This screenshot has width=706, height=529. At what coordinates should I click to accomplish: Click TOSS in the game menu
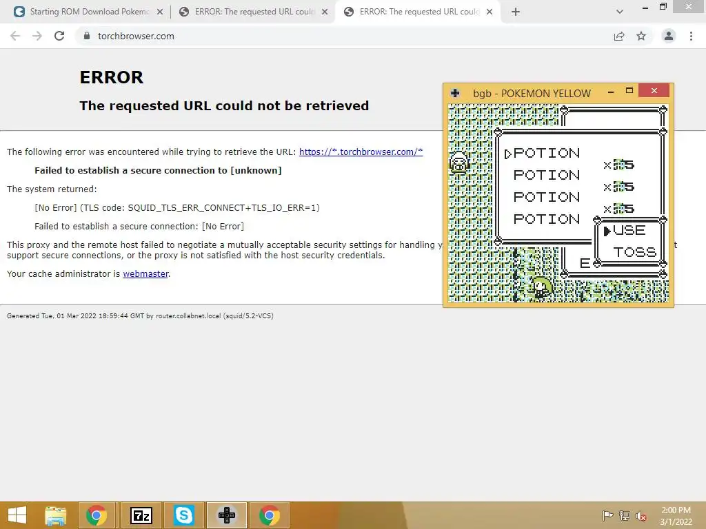coord(635,252)
